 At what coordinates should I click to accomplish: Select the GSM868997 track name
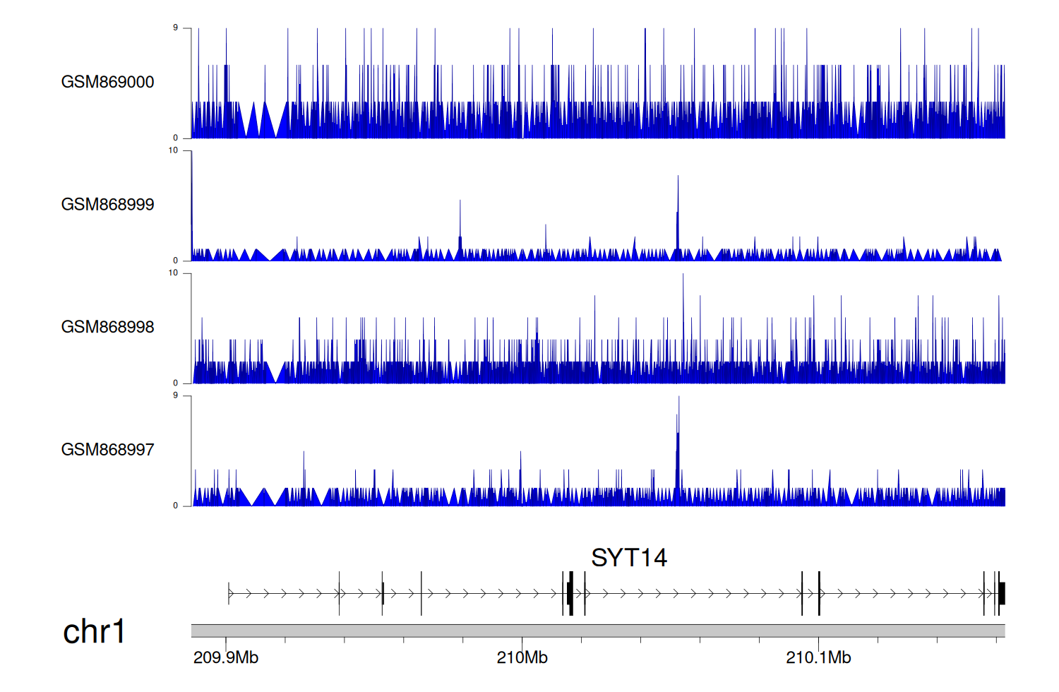(107, 450)
